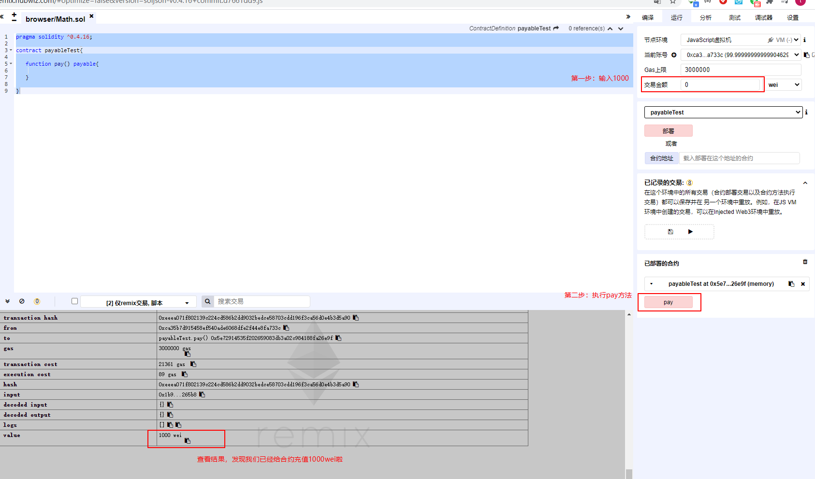Click the 交易金额 value input

tap(720, 85)
